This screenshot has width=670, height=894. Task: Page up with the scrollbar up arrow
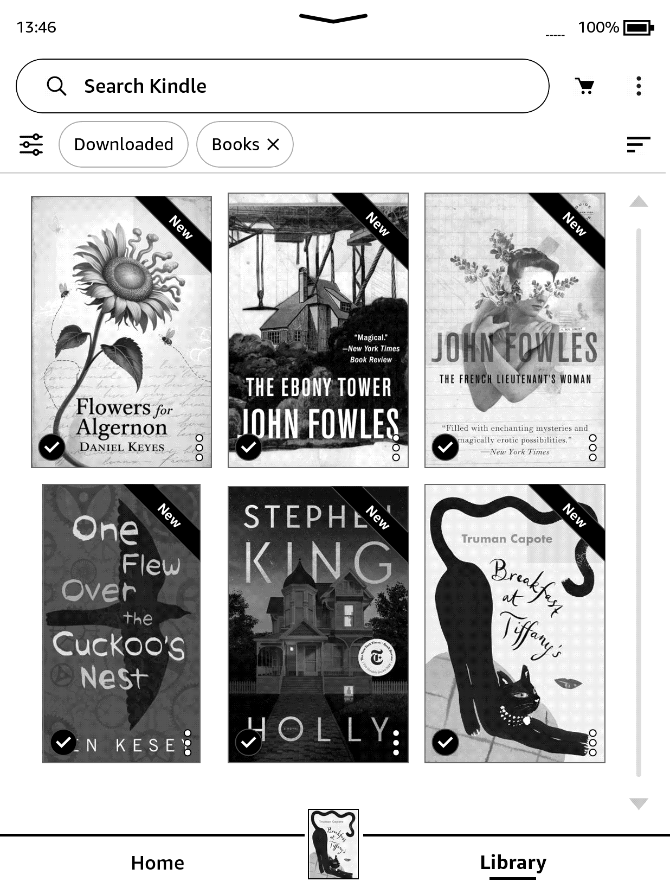[x=639, y=201]
